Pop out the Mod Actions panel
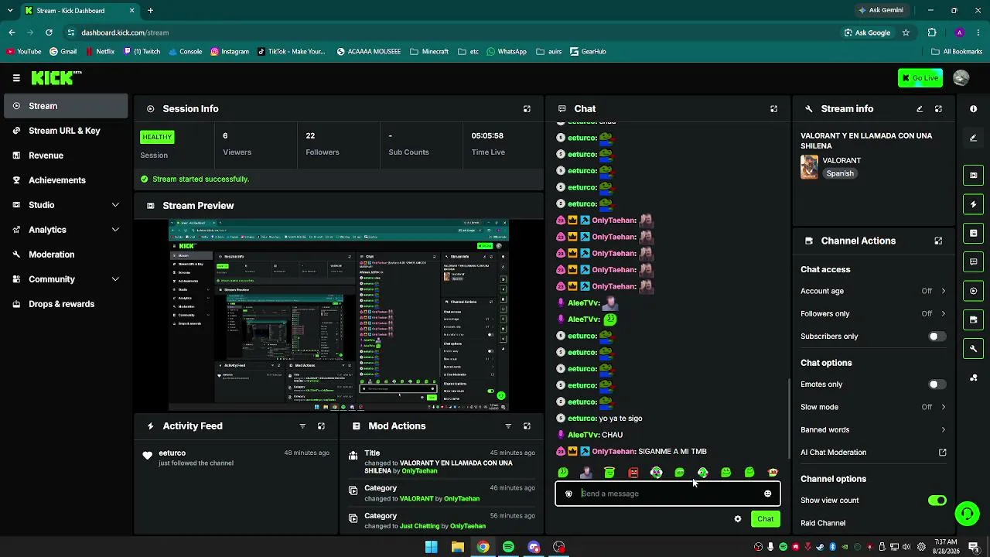 point(527,426)
